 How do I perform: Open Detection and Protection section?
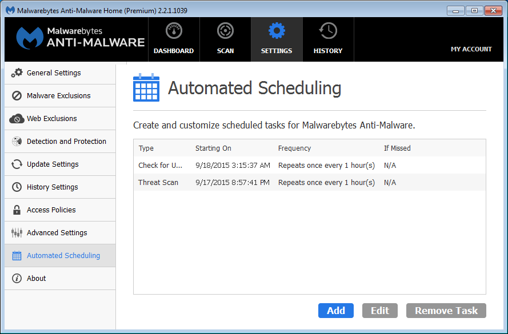(x=60, y=142)
